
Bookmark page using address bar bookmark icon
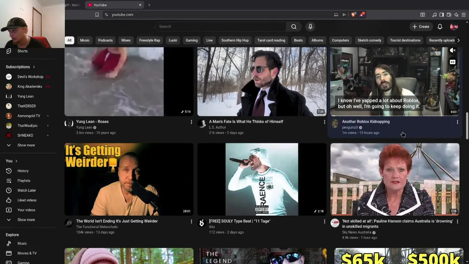[x=97, y=15]
